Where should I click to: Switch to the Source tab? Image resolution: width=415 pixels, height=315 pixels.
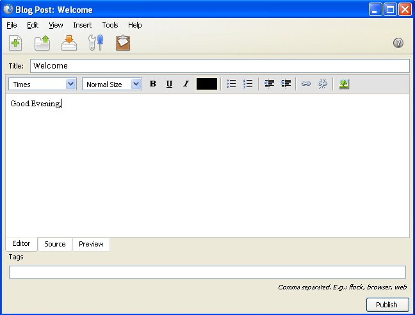pos(55,244)
